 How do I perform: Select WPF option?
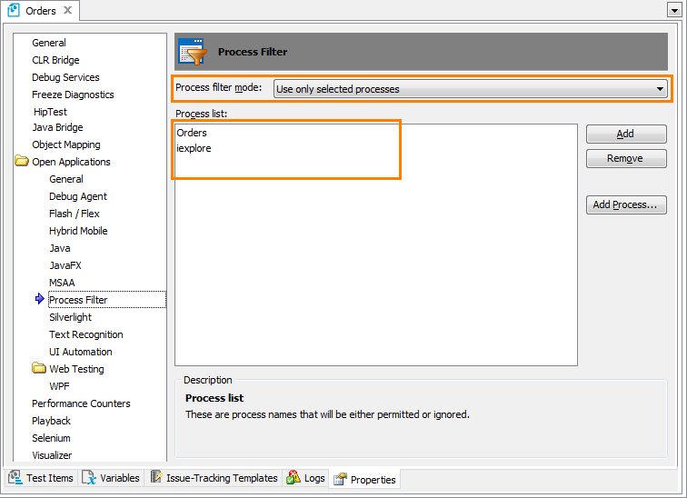(x=59, y=387)
